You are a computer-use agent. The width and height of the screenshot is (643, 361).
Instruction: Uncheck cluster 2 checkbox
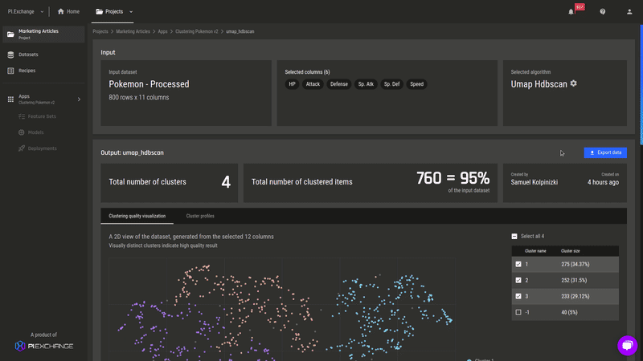click(518, 280)
